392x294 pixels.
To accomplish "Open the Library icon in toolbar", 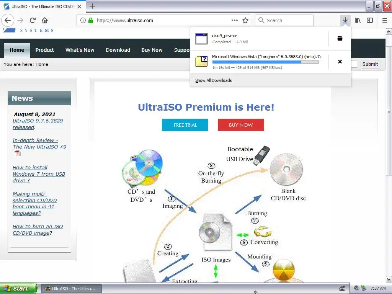I will 358,20.
